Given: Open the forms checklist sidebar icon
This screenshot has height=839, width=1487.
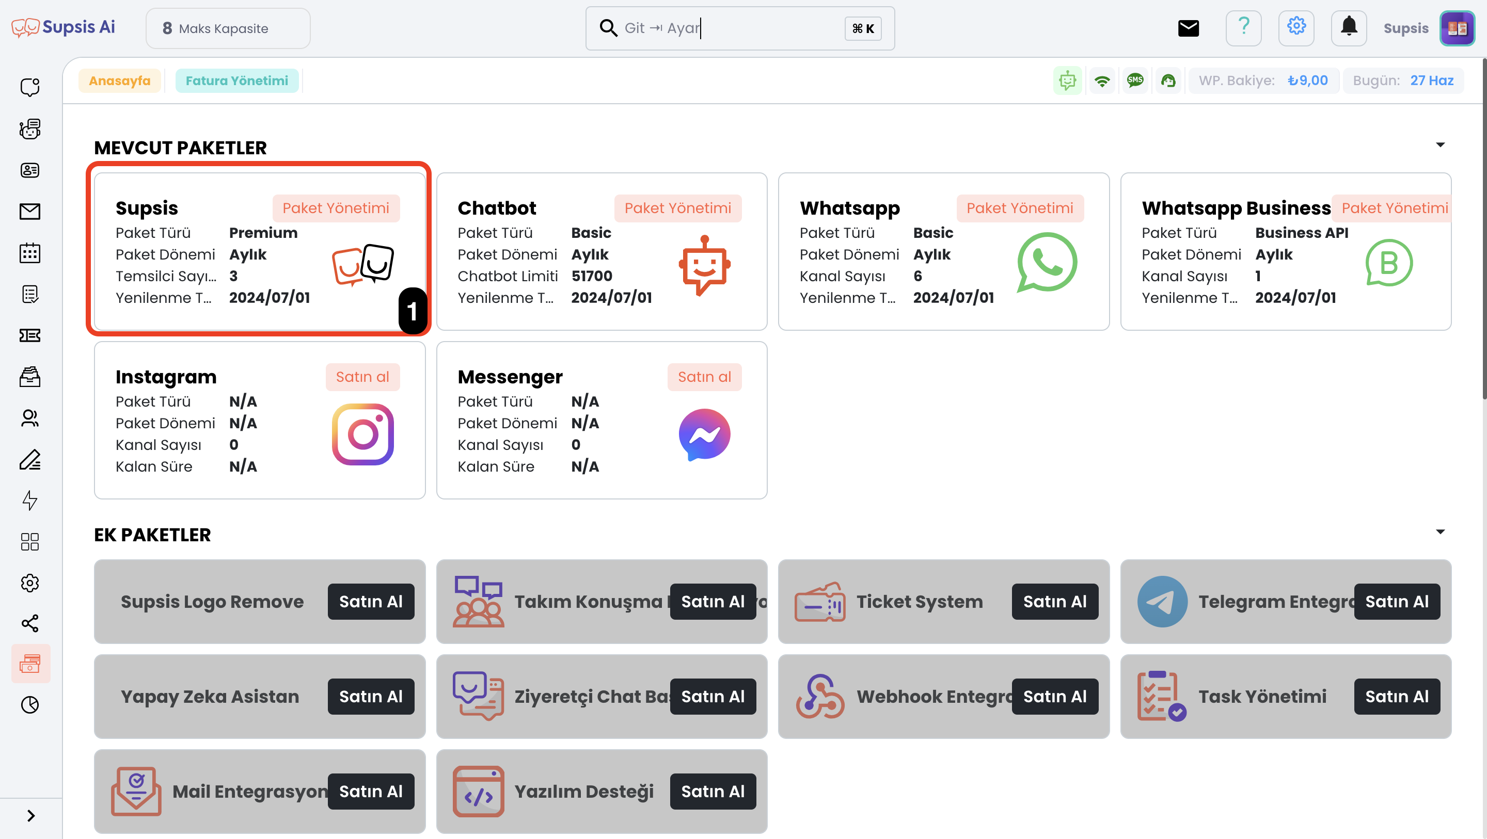Looking at the screenshot, I should (30, 294).
